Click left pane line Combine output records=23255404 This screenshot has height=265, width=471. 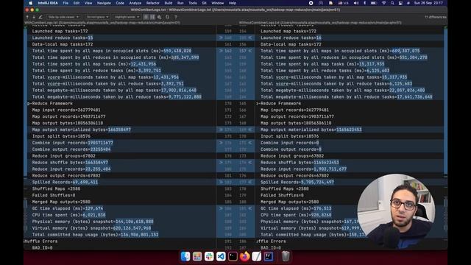[71, 149]
